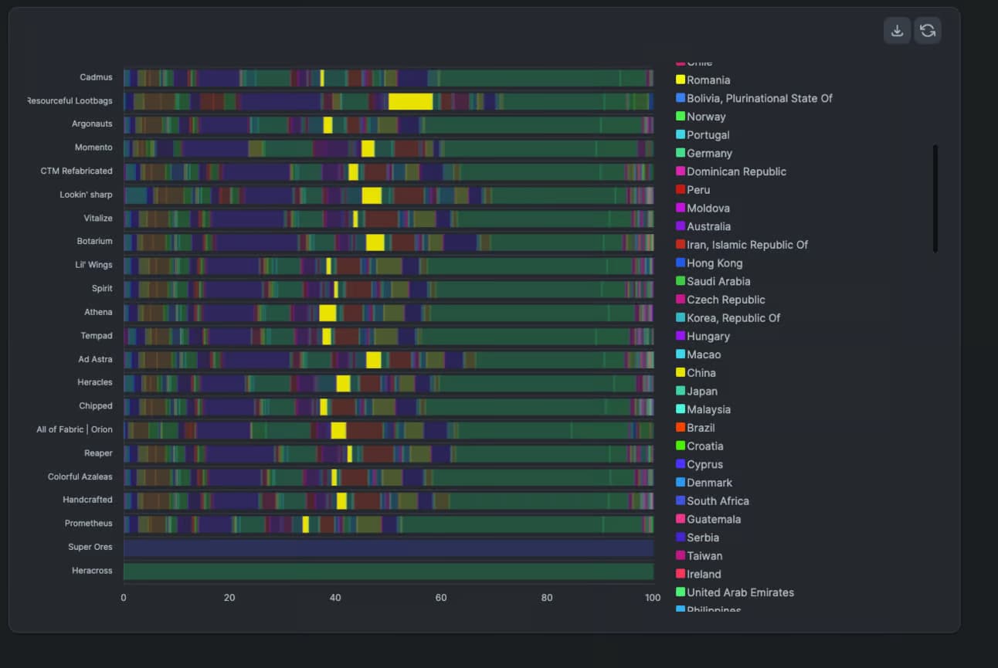998x668 pixels.
Task: Toggle the Japan legend entry
Action: click(701, 391)
